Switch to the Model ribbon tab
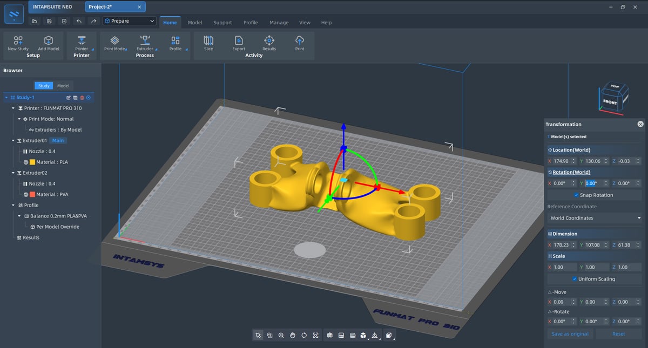Image resolution: width=648 pixels, height=348 pixels. tap(195, 23)
